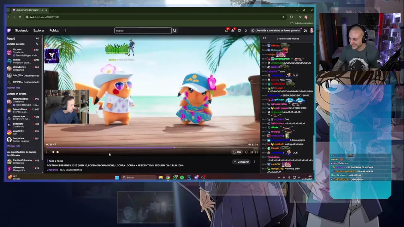The image size is (404, 227).
Task: Open CapitanPokemon channel in sidebar
Action: [23, 161]
